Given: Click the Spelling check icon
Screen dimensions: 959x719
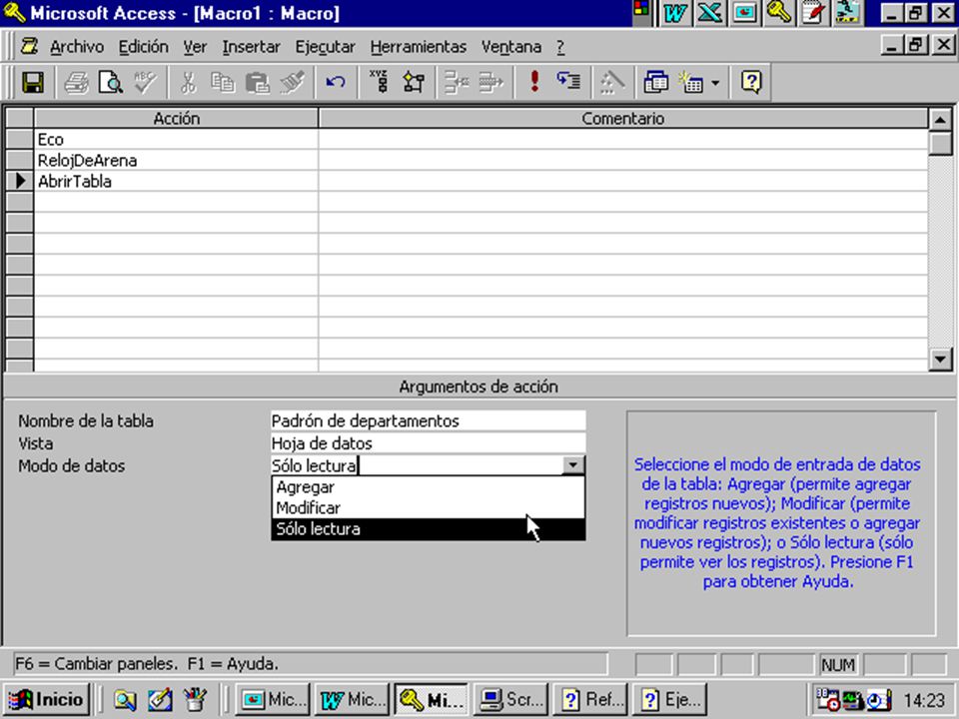Looking at the screenshot, I should pos(146,82).
